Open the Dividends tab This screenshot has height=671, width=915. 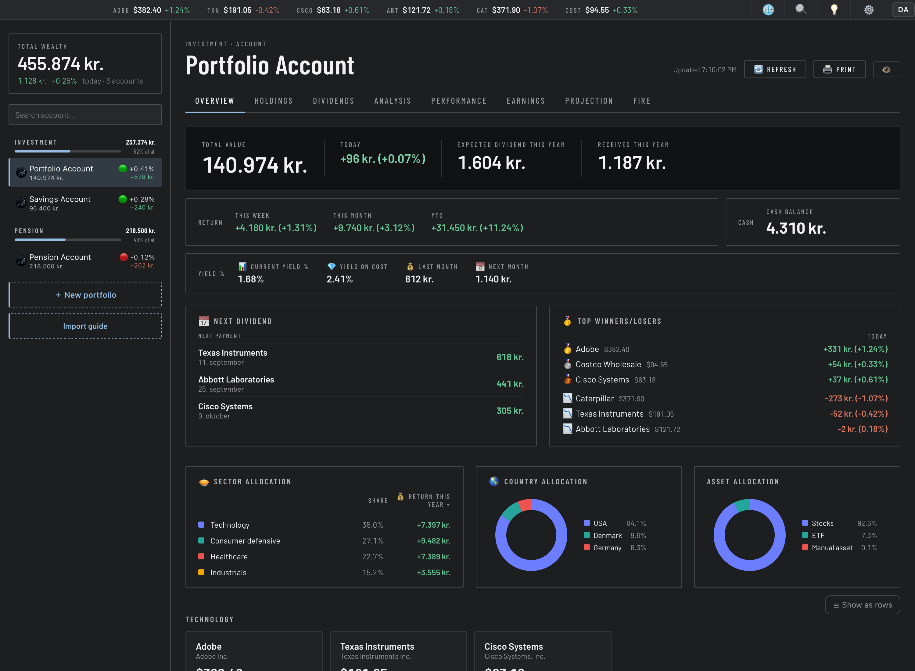(x=333, y=101)
